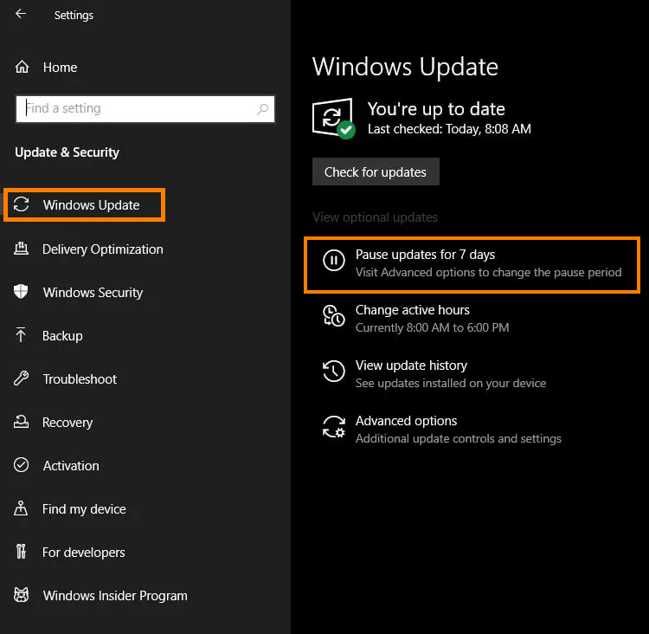This screenshot has height=634, width=649.
Task: Click the Troubleshoot wrench icon
Action: click(x=21, y=378)
